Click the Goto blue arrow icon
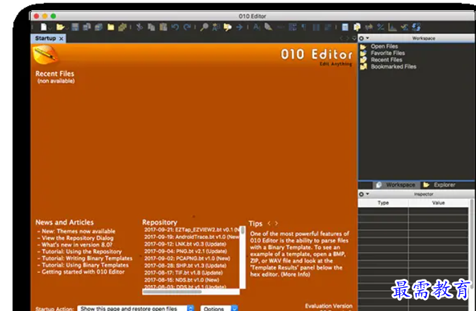476x311 pixels. tap(240, 27)
